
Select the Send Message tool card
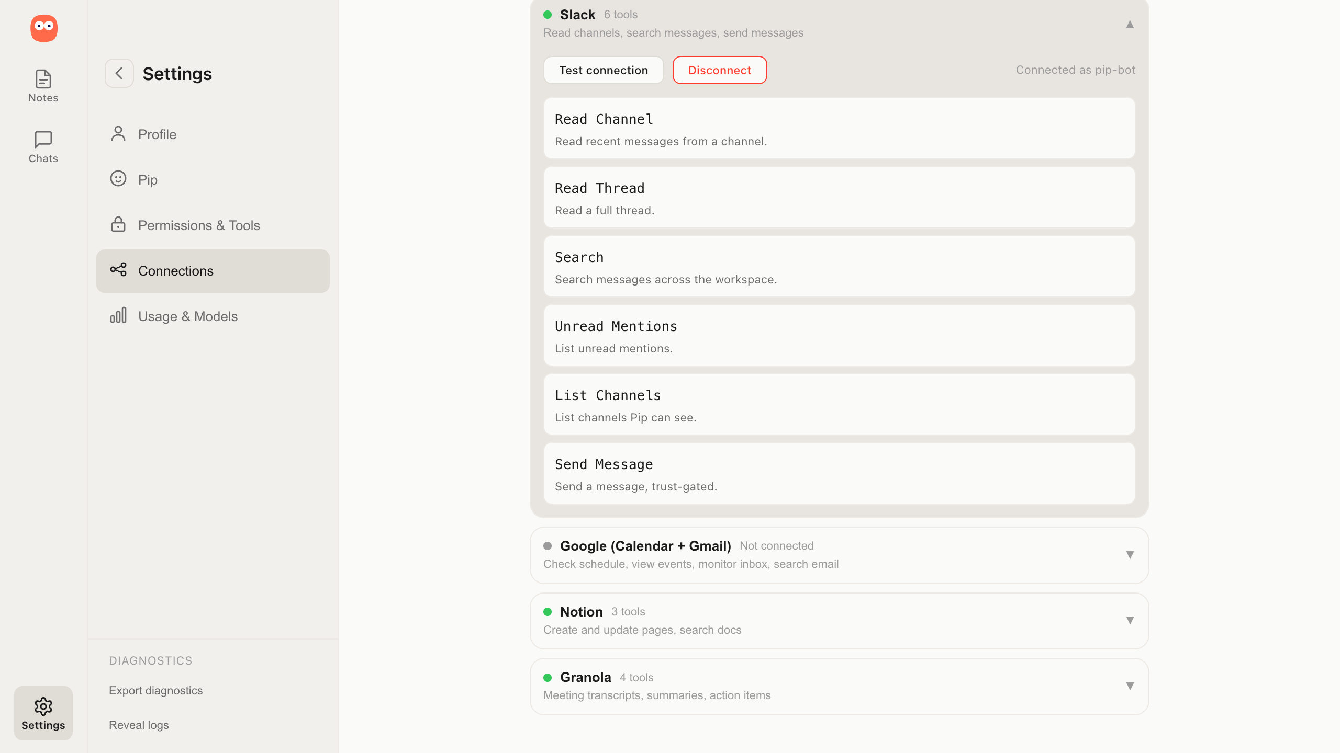pyautogui.click(x=839, y=473)
